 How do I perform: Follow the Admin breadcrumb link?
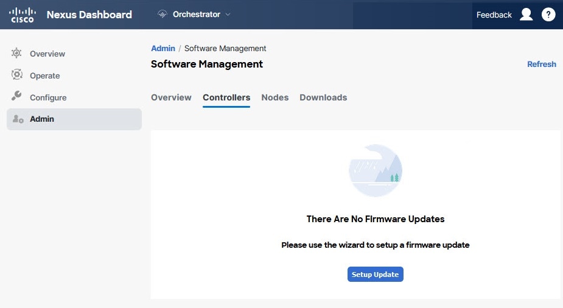point(163,49)
